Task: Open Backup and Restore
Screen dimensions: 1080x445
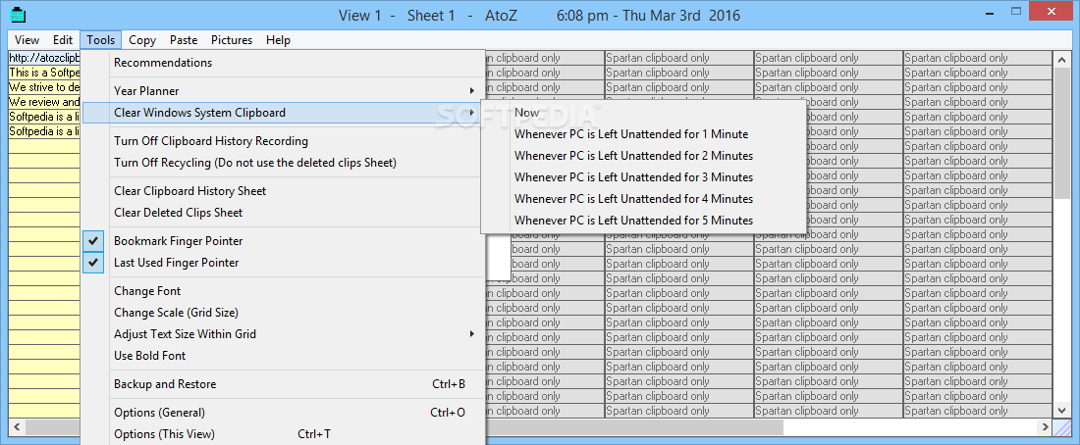Action: click(x=283, y=384)
